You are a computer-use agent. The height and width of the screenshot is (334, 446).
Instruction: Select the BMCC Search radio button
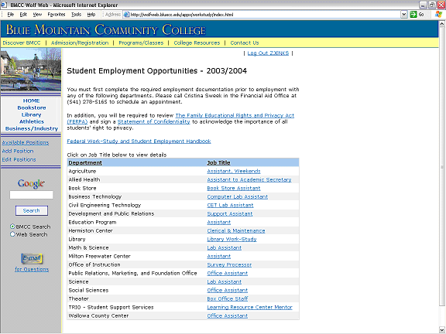tap(12, 227)
